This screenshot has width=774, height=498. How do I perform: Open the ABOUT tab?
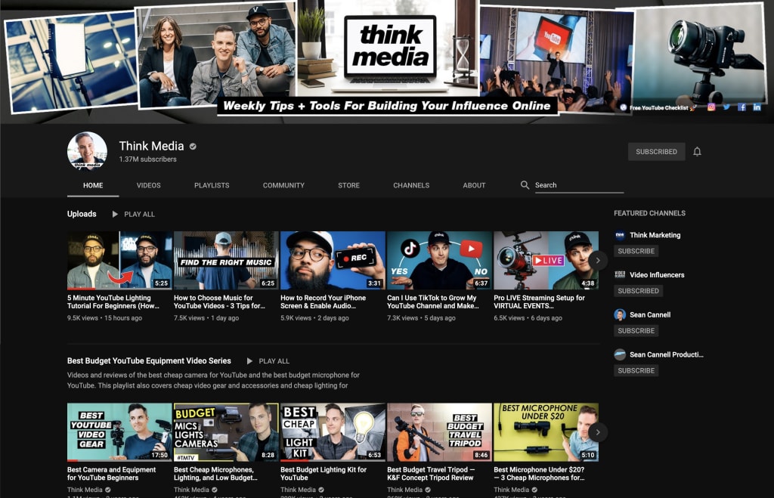475,185
